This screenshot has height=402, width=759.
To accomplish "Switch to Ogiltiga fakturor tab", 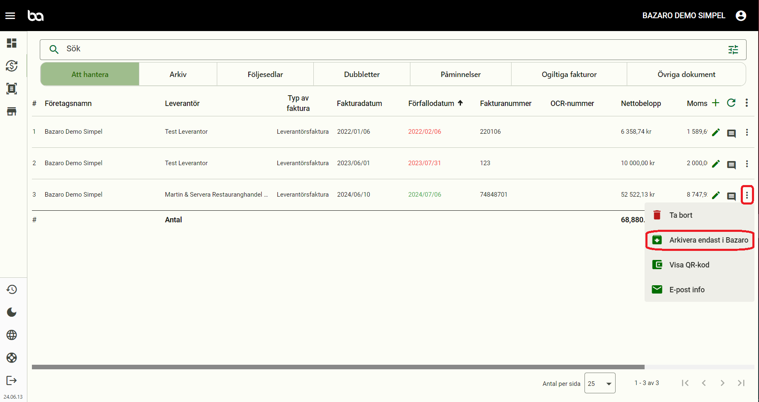I will [569, 75].
